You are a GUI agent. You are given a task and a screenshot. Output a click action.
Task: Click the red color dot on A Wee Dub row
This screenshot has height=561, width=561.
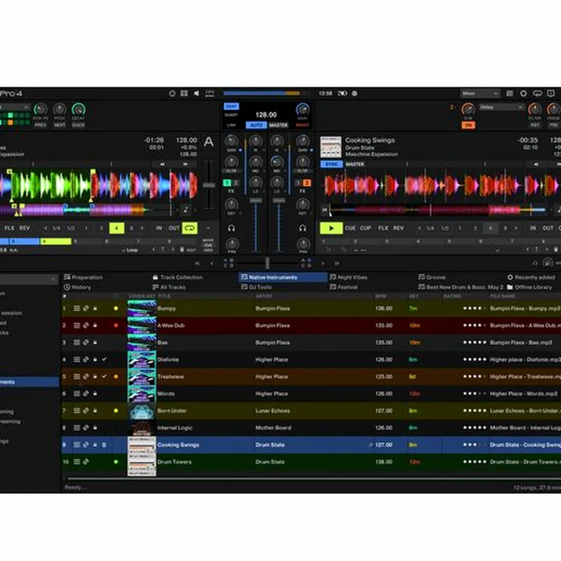[x=115, y=325]
